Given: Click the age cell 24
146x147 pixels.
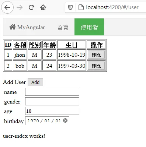Looking at the screenshot, I should coord(49,66).
